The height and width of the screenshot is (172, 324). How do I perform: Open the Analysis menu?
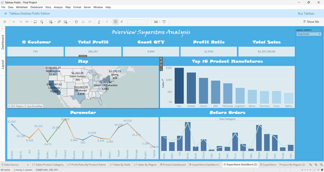[58, 7]
